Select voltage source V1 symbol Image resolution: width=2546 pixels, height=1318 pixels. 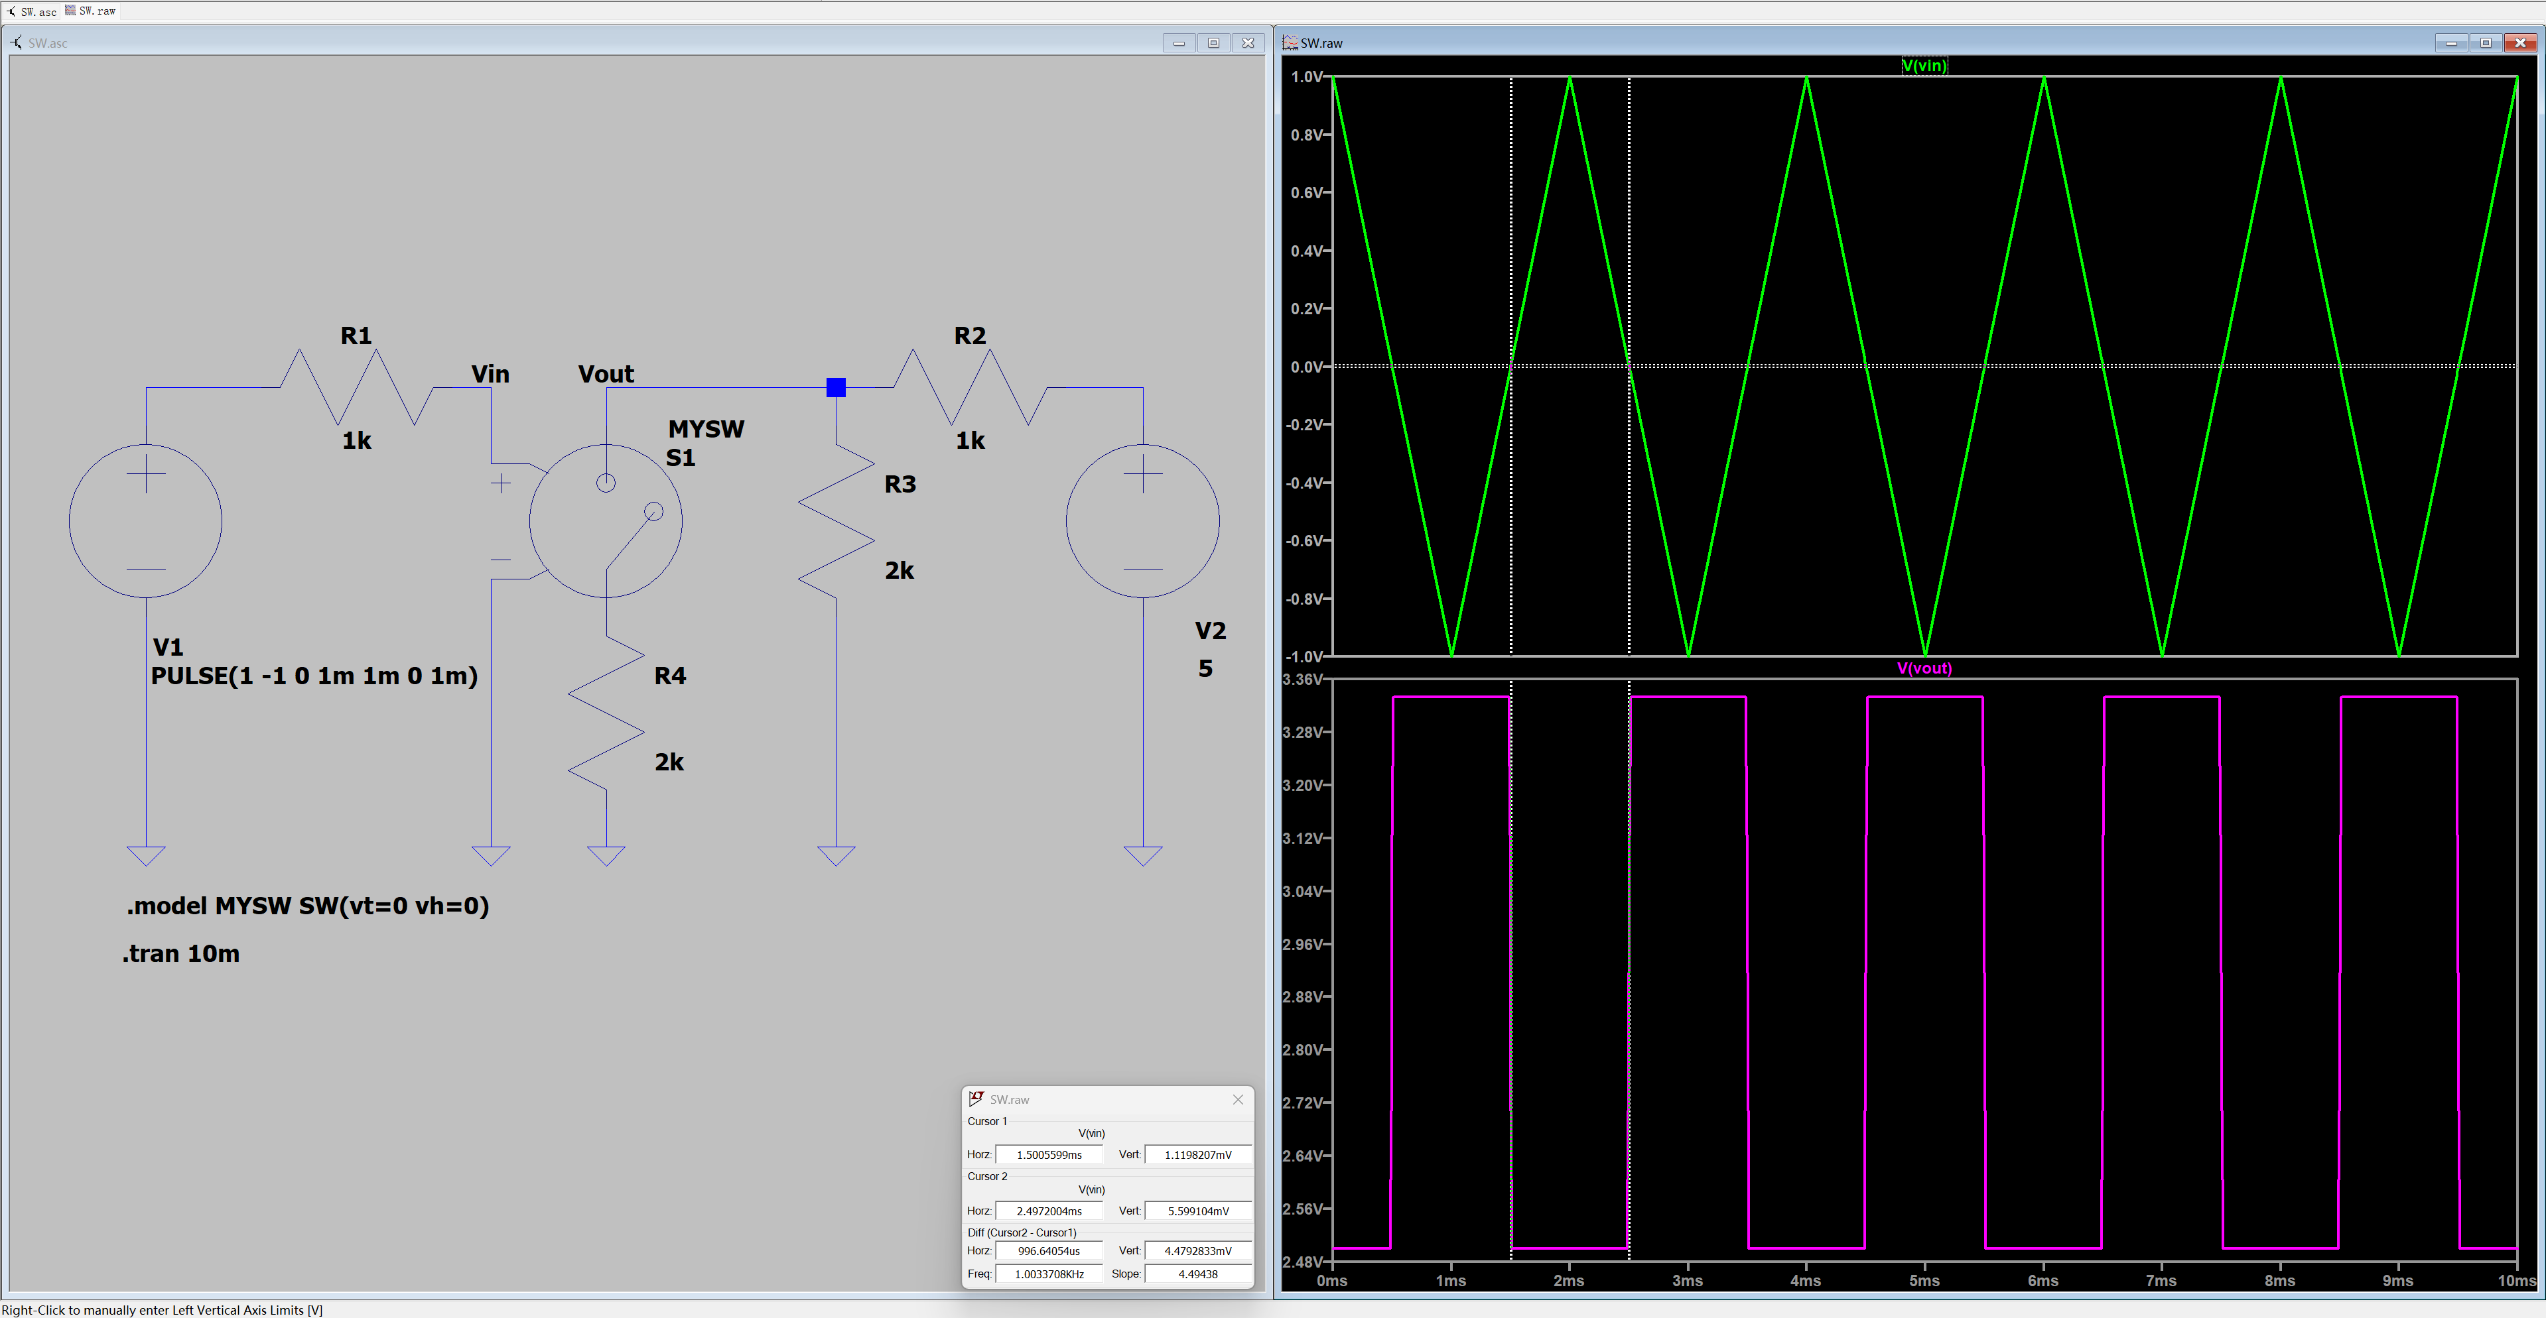click(x=145, y=520)
